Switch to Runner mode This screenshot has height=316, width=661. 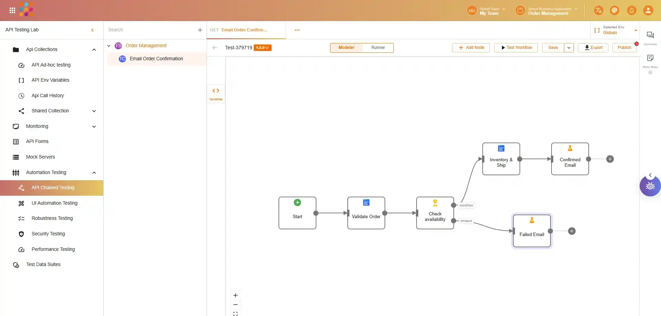pyautogui.click(x=378, y=48)
